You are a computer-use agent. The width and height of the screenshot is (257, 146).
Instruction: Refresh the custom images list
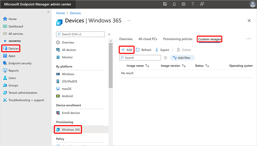coord(144,50)
